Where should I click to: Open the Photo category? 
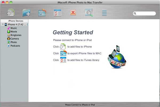pyautogui.click(x=14, y=42)
